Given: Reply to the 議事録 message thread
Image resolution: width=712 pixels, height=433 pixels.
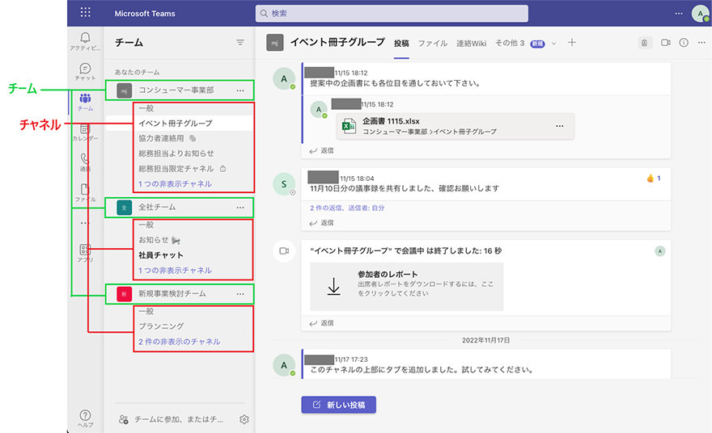Looking at the screenshot, I should [x=321, y=223].
